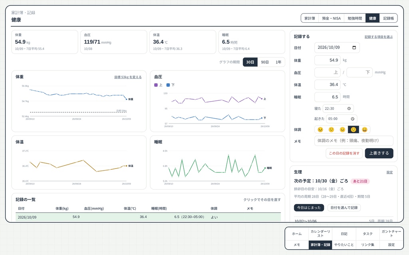
Task: Select the worst (crying) mood emoji
Action: [x=320, y=129]
